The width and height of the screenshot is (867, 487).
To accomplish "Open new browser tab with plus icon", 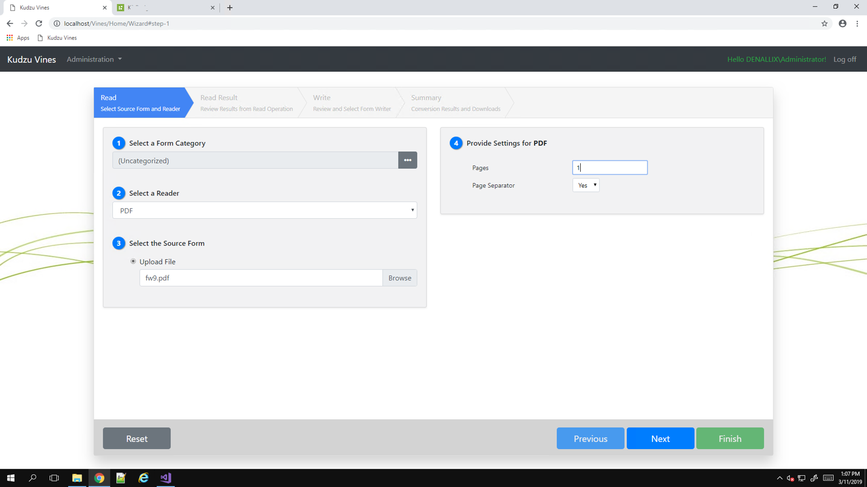I will coord(230,8).
